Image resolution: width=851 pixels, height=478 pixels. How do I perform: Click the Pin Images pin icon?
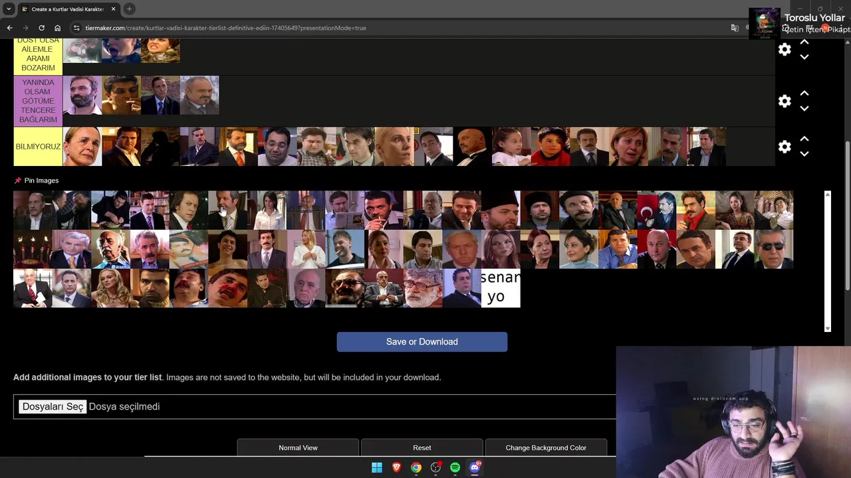tap(18, 181)
